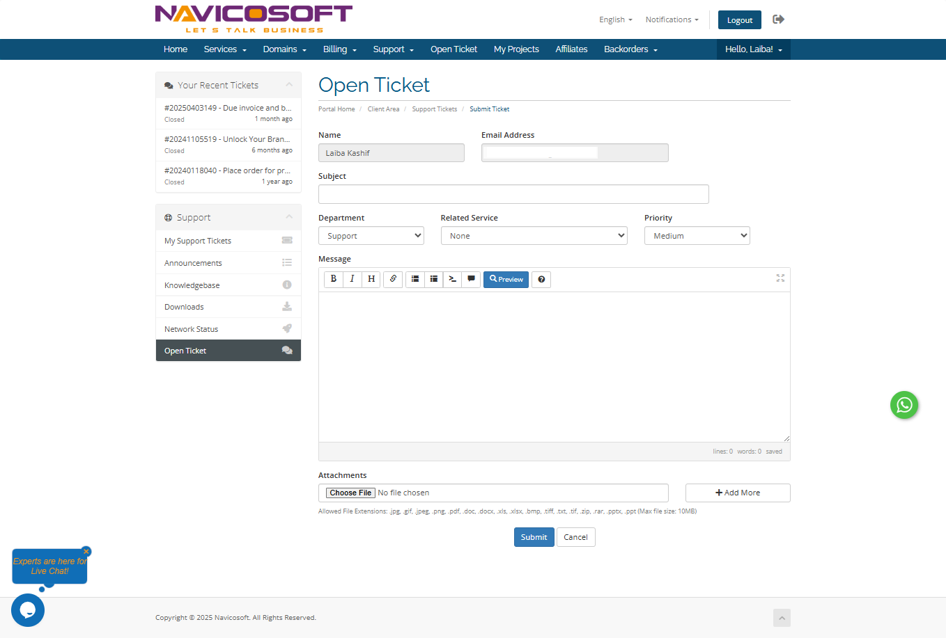The image size is (946, 638).
Task: Click the Choose File attachment button
Action: (x=350, y=493)
